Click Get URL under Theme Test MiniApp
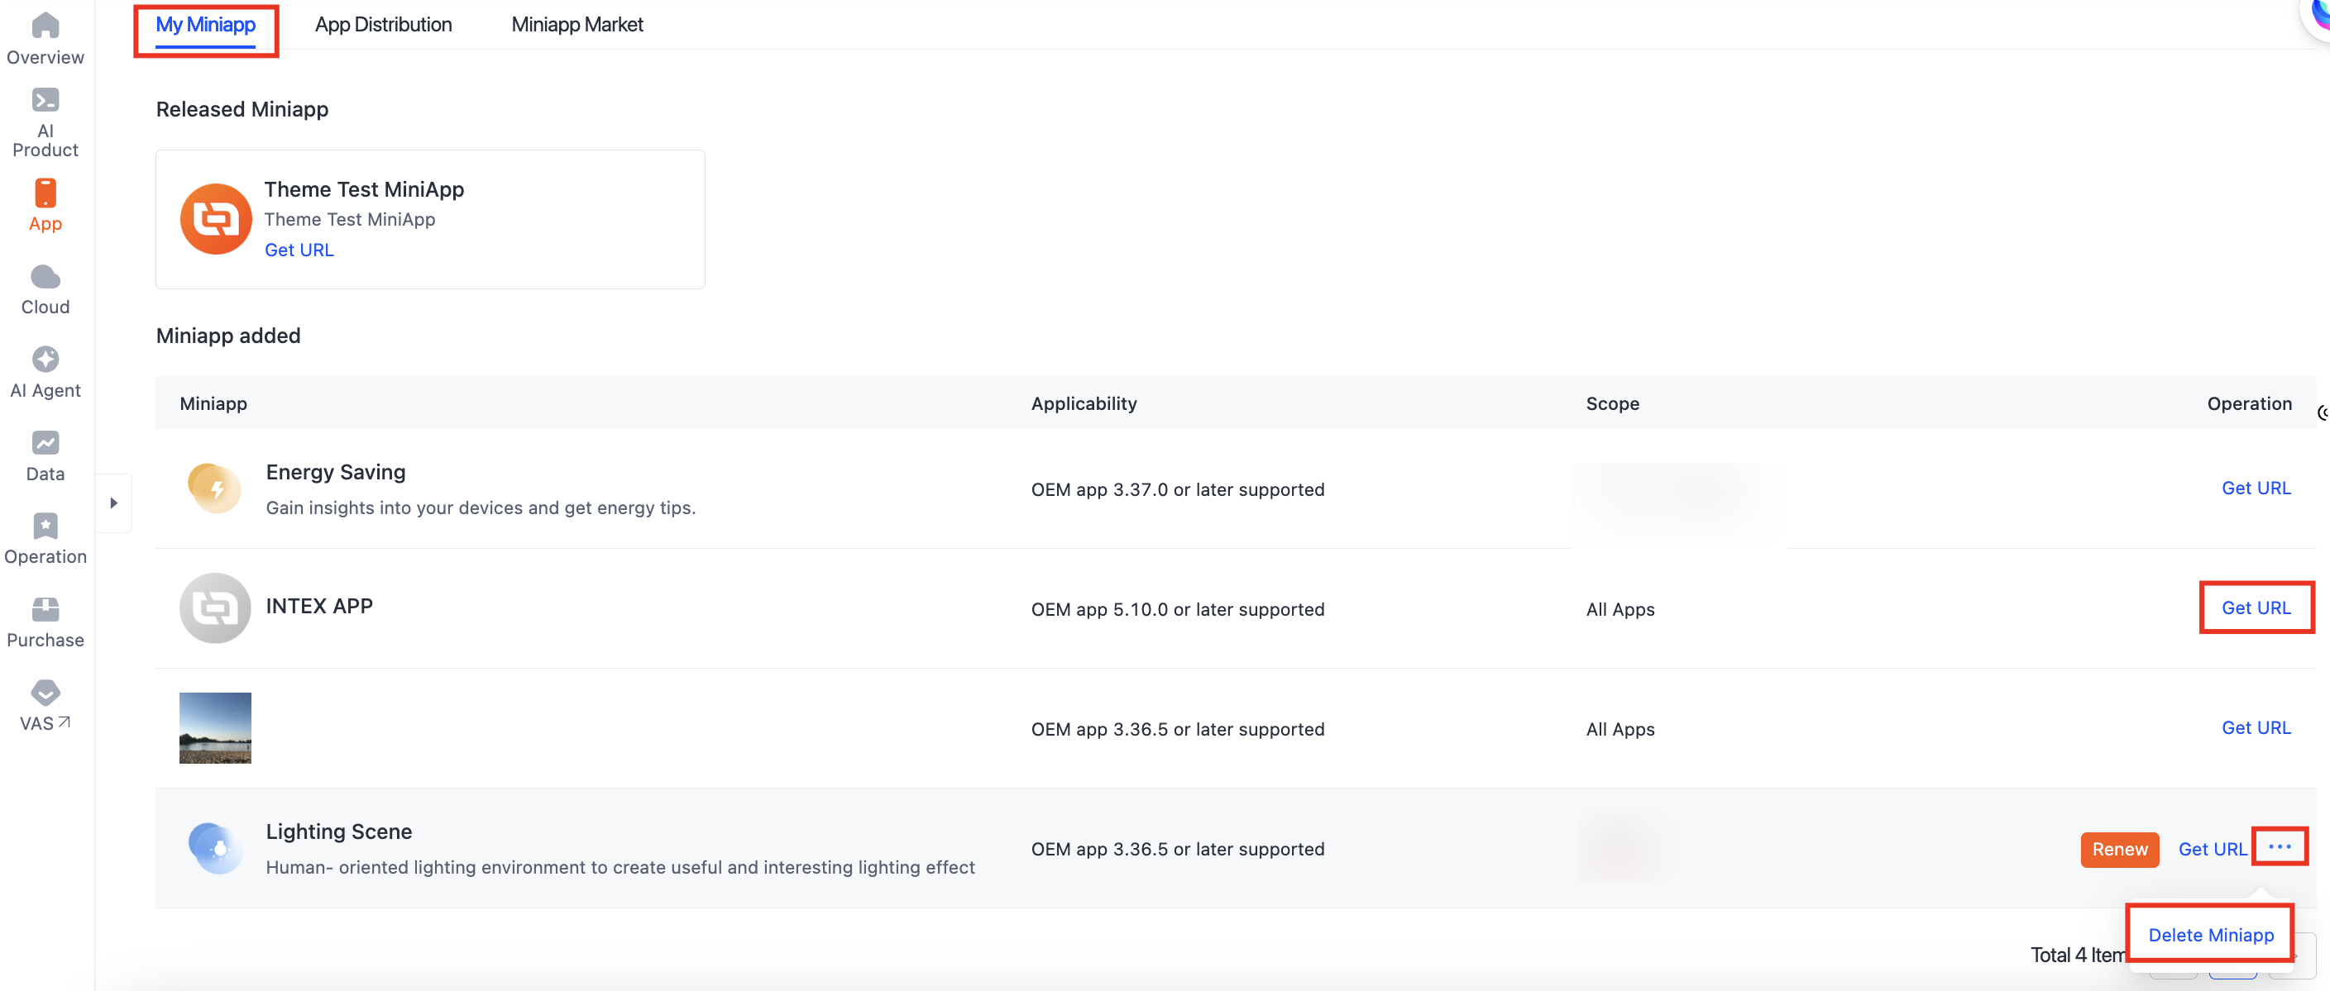Screen dimensions: 2330x991 (x=299, y=250)
